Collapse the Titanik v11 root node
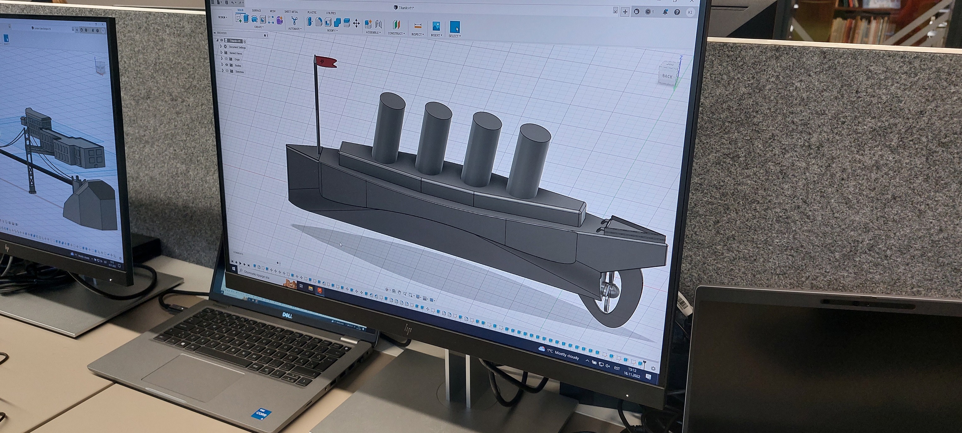The image size is (962, 433). pos(218,40)
